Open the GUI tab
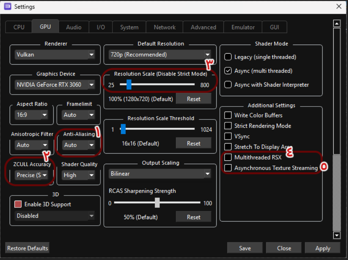Screen dimensions: 348x260 point(274,27)
